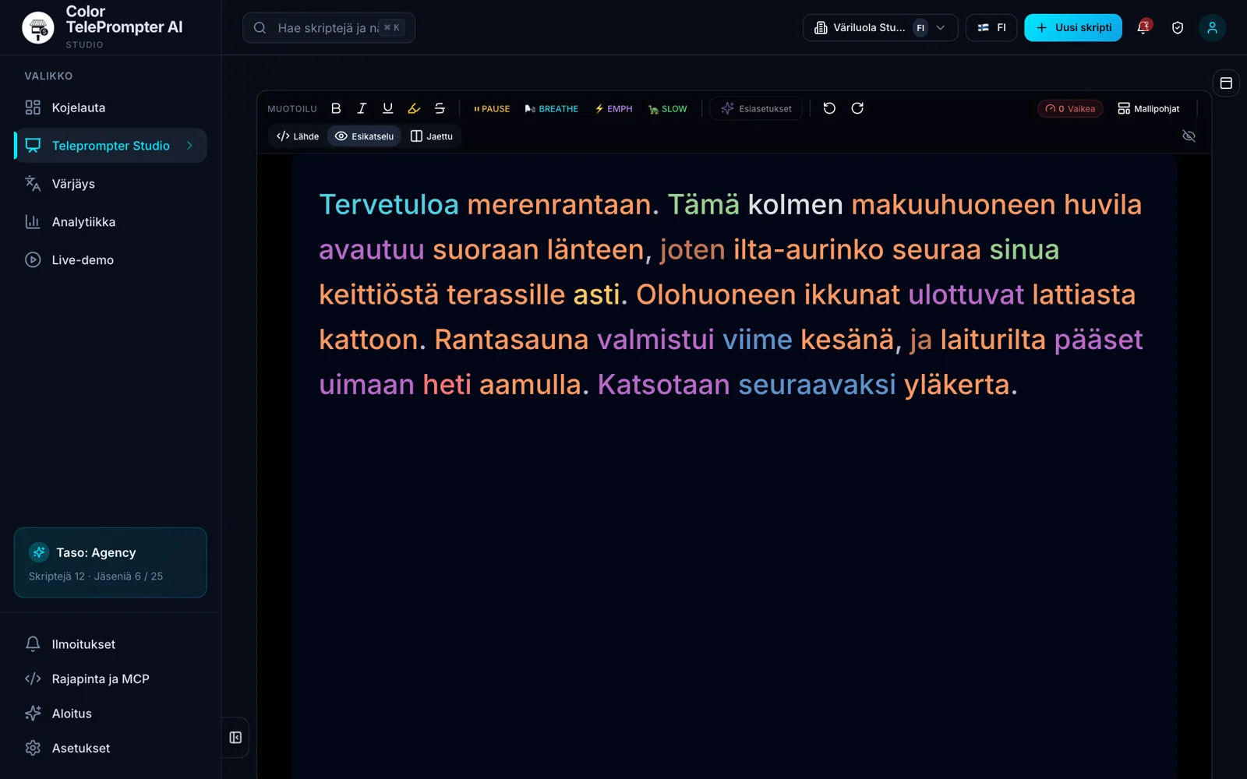This screenshot has width=1247, height=779.
Task: Open Live-demo in the sidebar
Action: 110,260
